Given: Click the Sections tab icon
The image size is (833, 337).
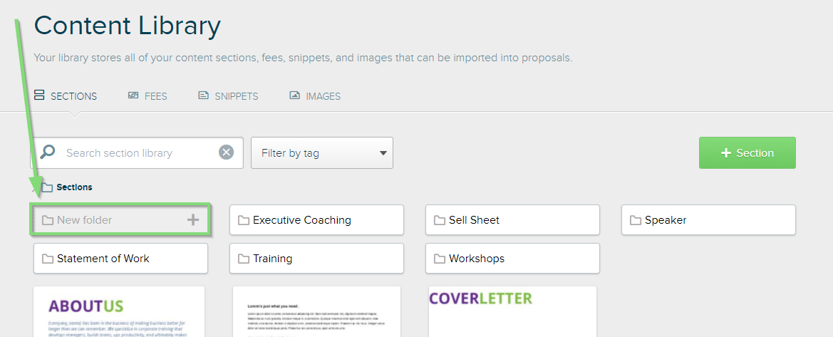Looking at the screenshot, I should (x=38, y=95).
